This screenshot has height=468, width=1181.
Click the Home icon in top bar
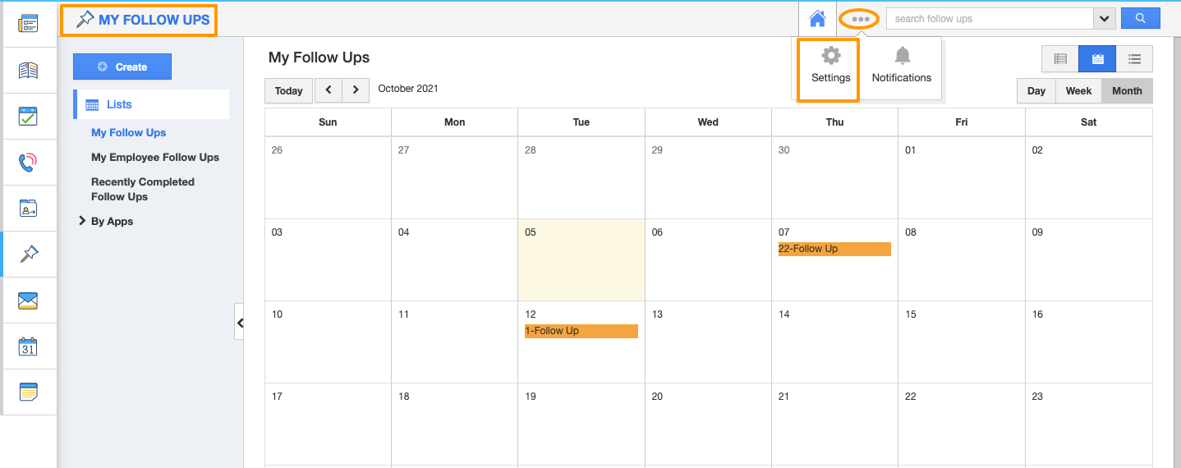click(x=816, y=18)
